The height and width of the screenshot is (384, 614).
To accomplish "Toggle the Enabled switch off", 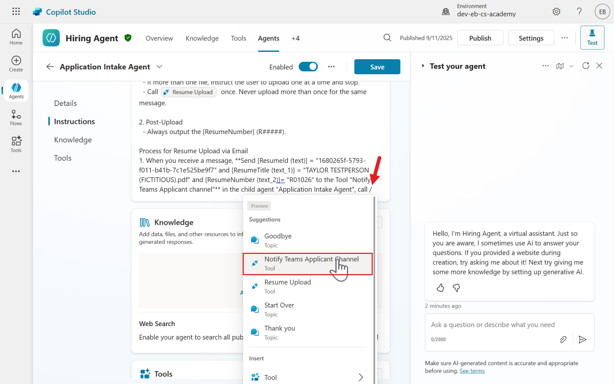I will pyautogui.click(x=308, y=67).
